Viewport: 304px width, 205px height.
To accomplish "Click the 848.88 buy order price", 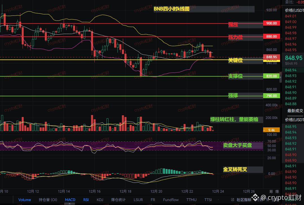I will [291, 104].
